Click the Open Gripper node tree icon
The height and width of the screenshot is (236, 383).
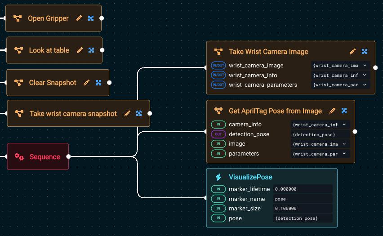(x=18, y=18)
